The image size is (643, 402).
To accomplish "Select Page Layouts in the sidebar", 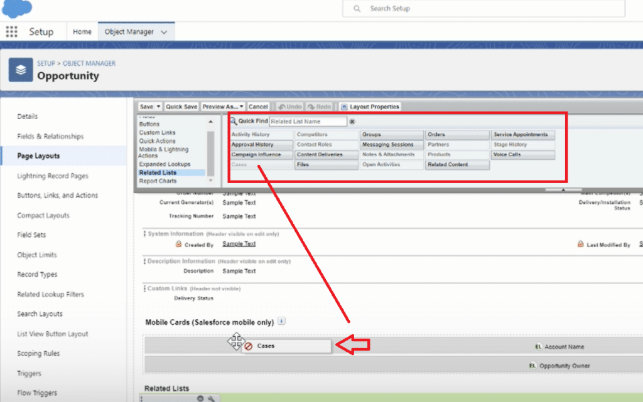I will [x=38, y=156].
